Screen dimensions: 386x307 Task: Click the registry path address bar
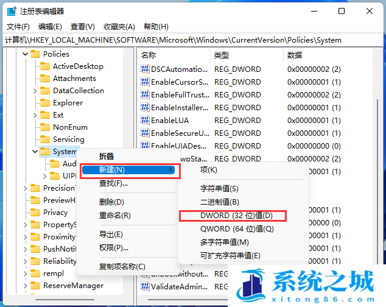pos(183,40)
